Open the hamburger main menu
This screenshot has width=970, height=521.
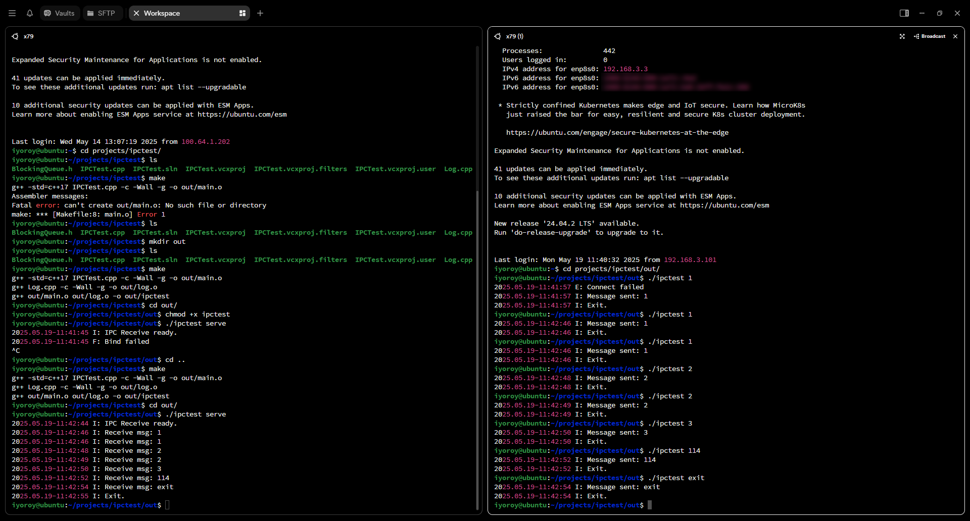(x=12, y=13)
